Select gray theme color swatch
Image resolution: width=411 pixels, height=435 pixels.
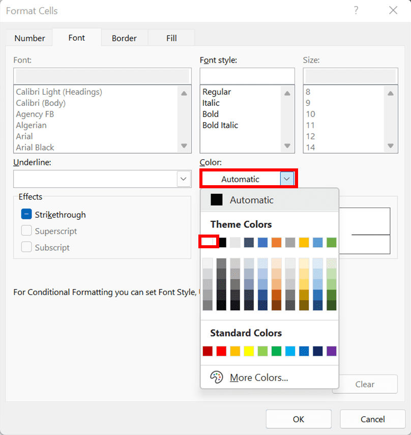(x=290, y=243)
